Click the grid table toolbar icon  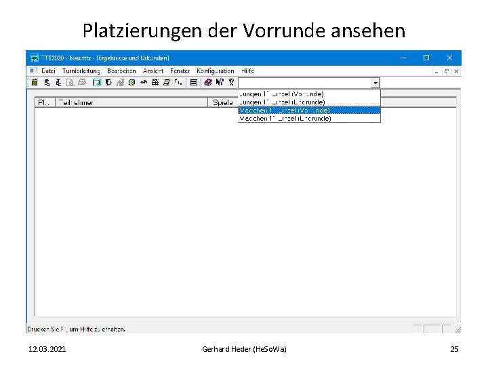pos(155,83)
